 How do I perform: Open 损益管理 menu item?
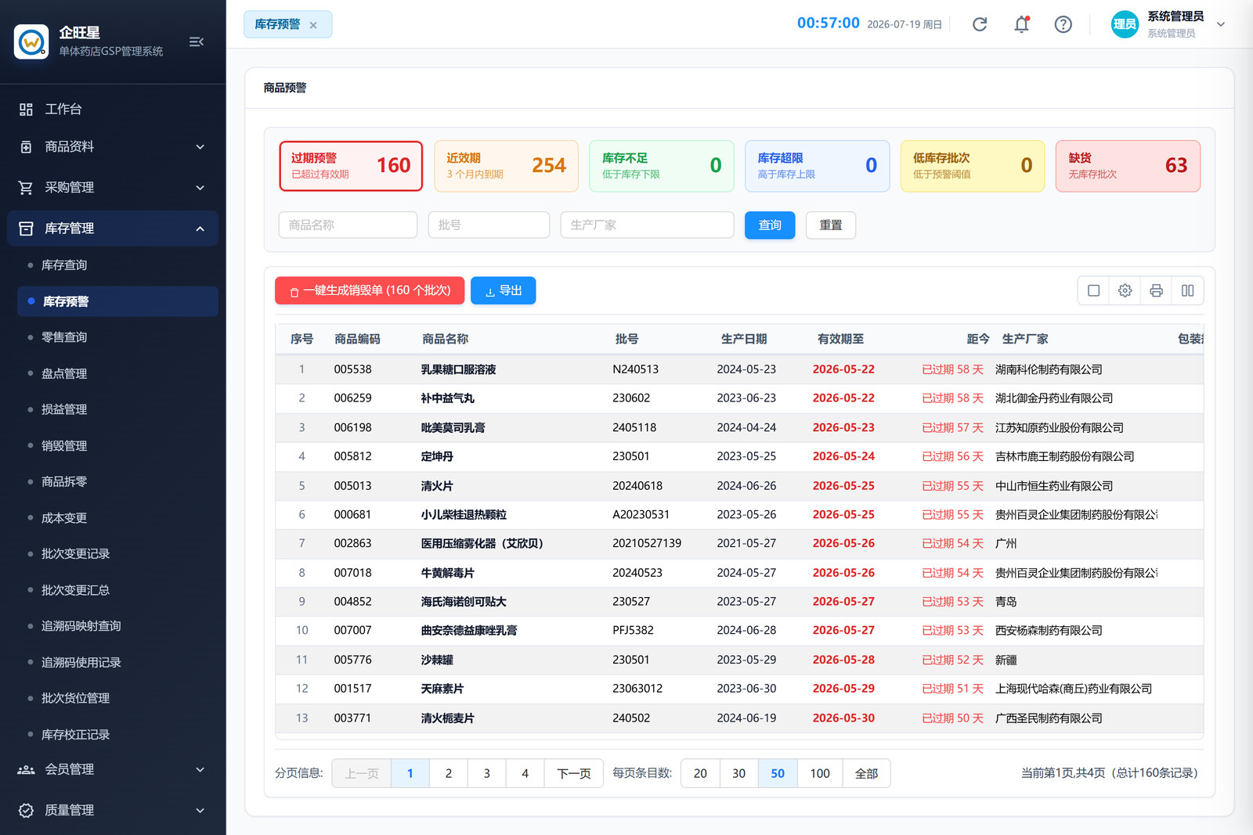117,409
